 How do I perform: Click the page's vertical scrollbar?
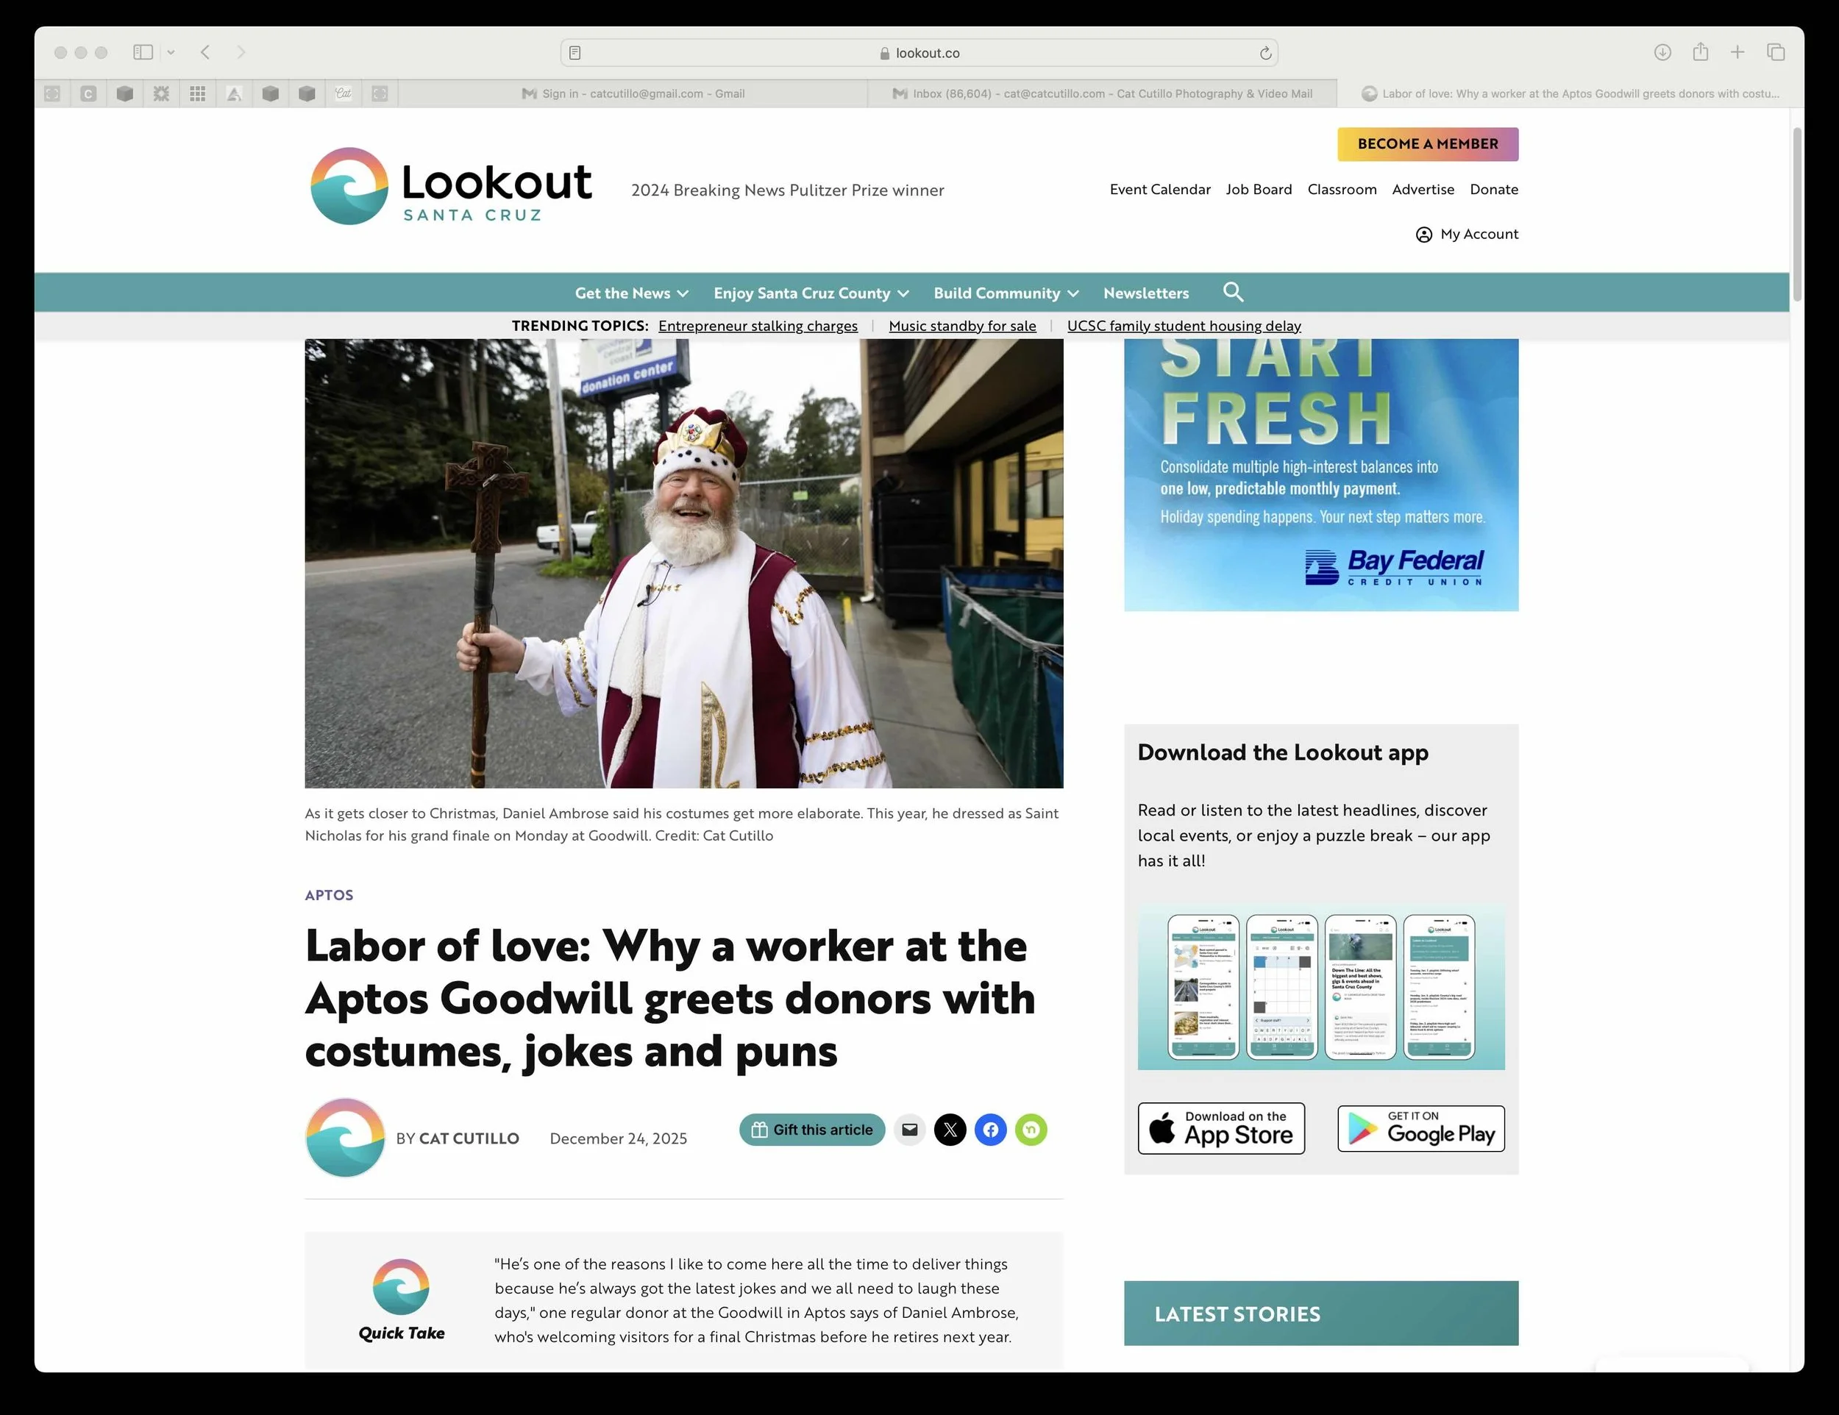[1796, 215]
